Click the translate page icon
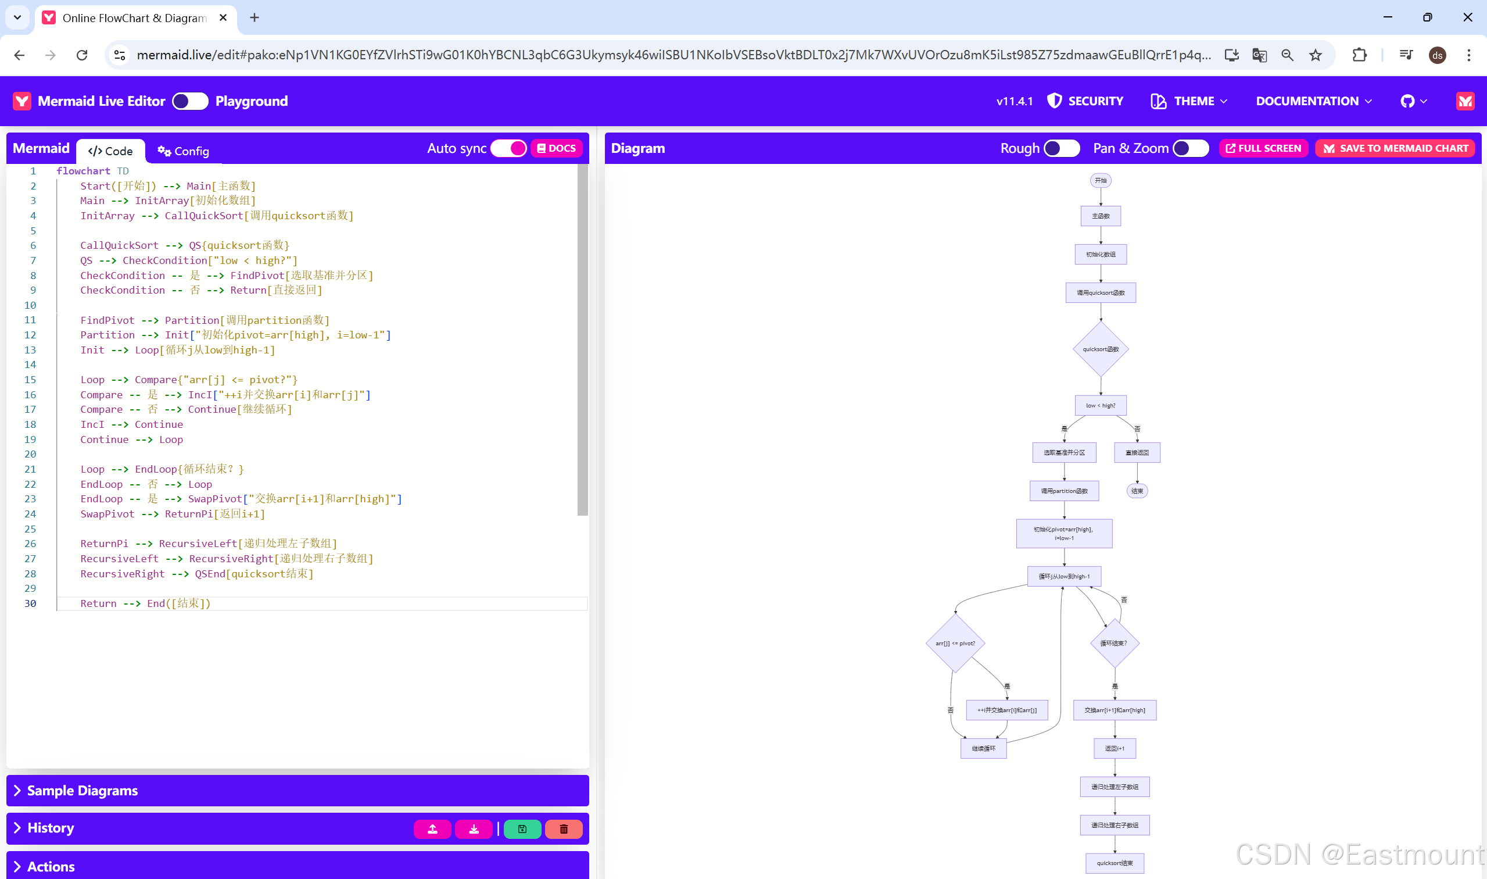Viewport: 1487px width, 879px height. pyautogui.click(x=1259, y=55)
